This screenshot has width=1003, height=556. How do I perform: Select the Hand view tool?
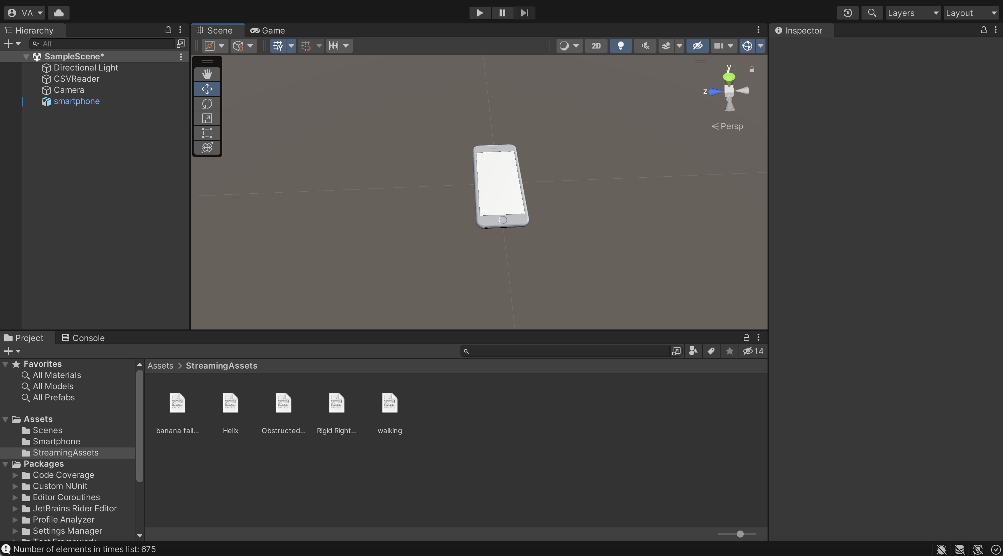207,74
